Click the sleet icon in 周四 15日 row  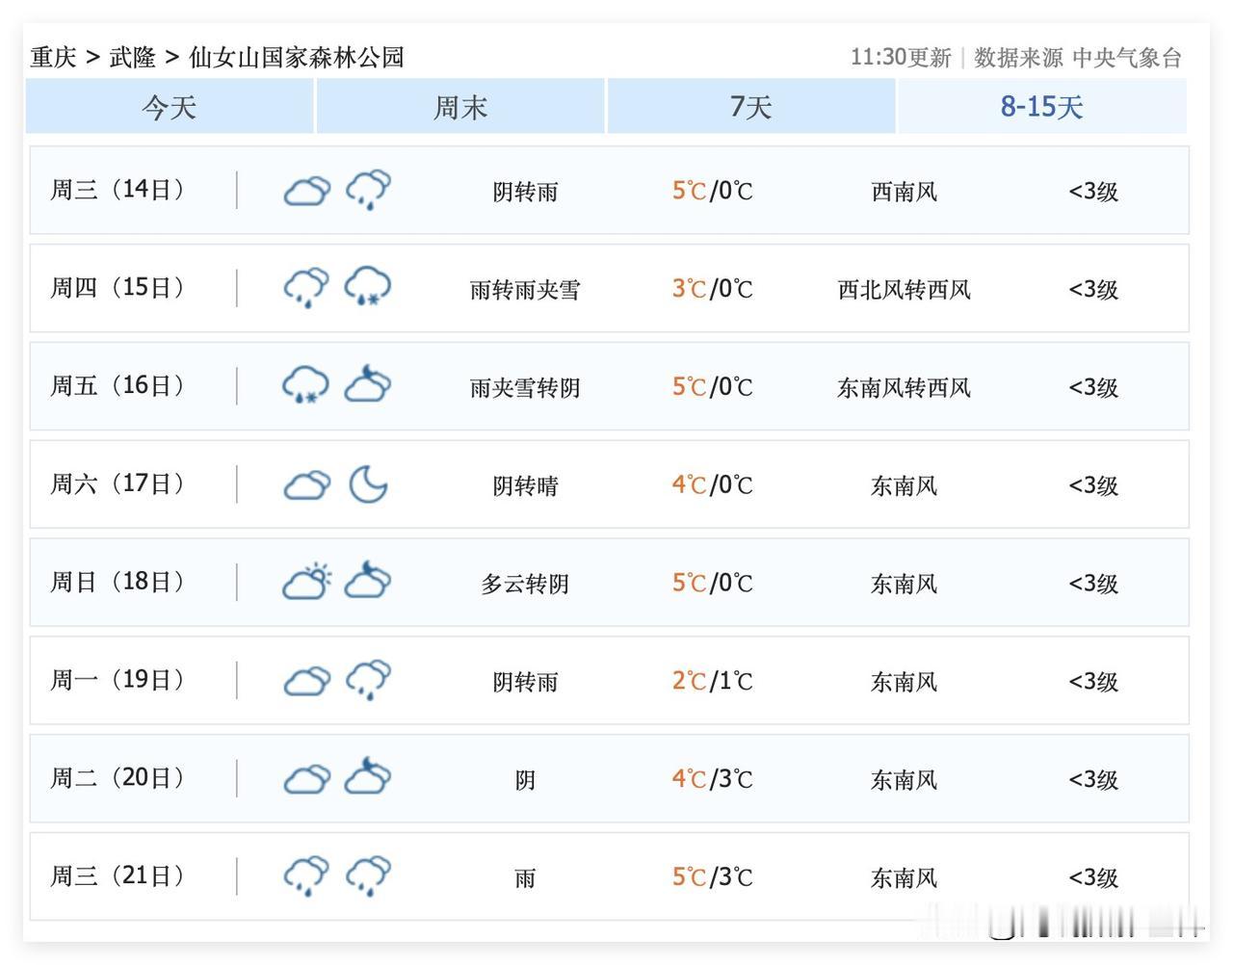tap(368, 287)
